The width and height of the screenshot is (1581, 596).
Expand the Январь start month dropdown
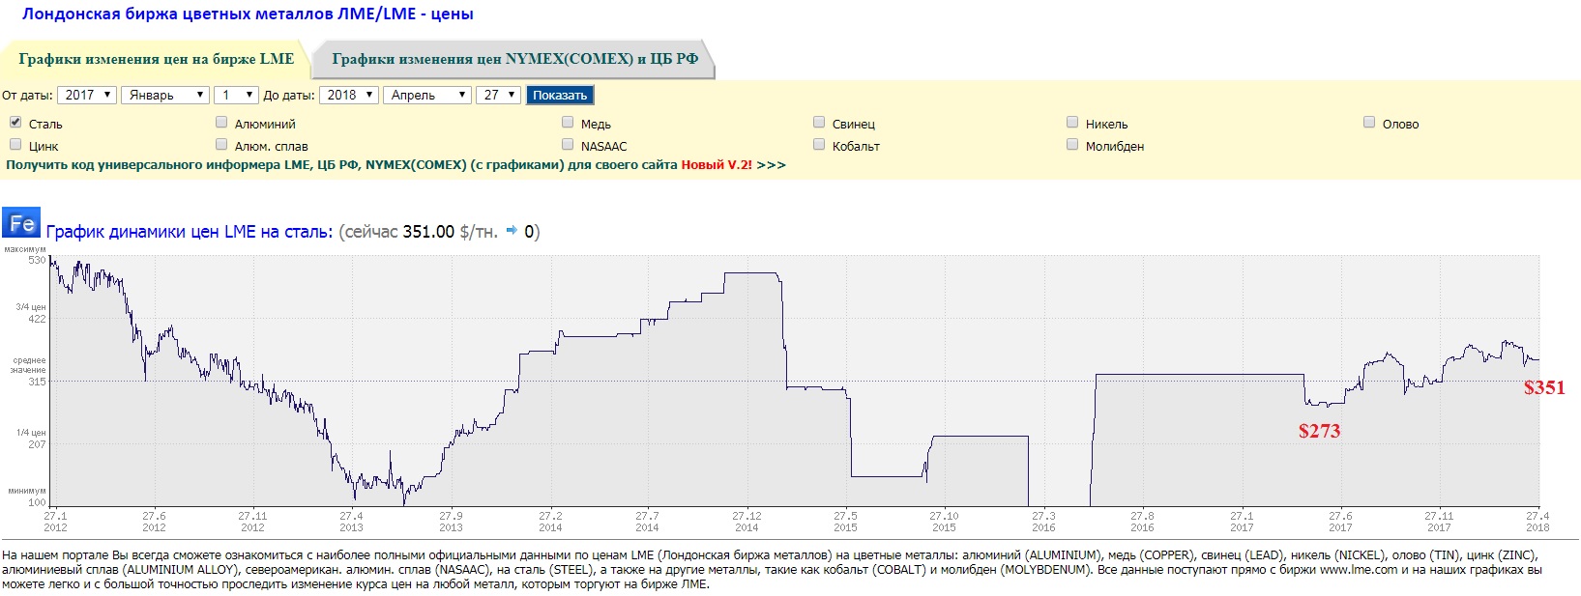coord(165,95)
